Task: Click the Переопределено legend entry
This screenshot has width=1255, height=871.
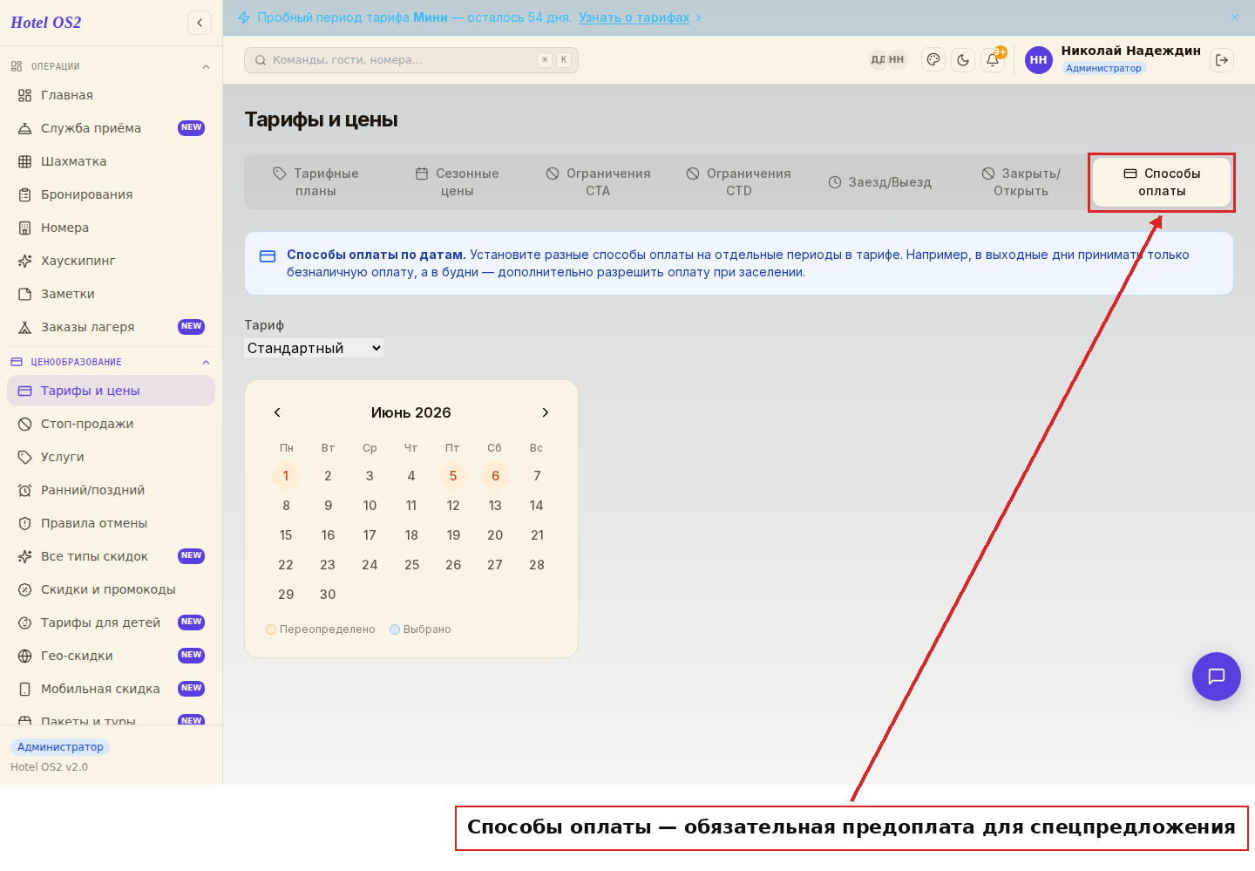Action: click(321, 629)
